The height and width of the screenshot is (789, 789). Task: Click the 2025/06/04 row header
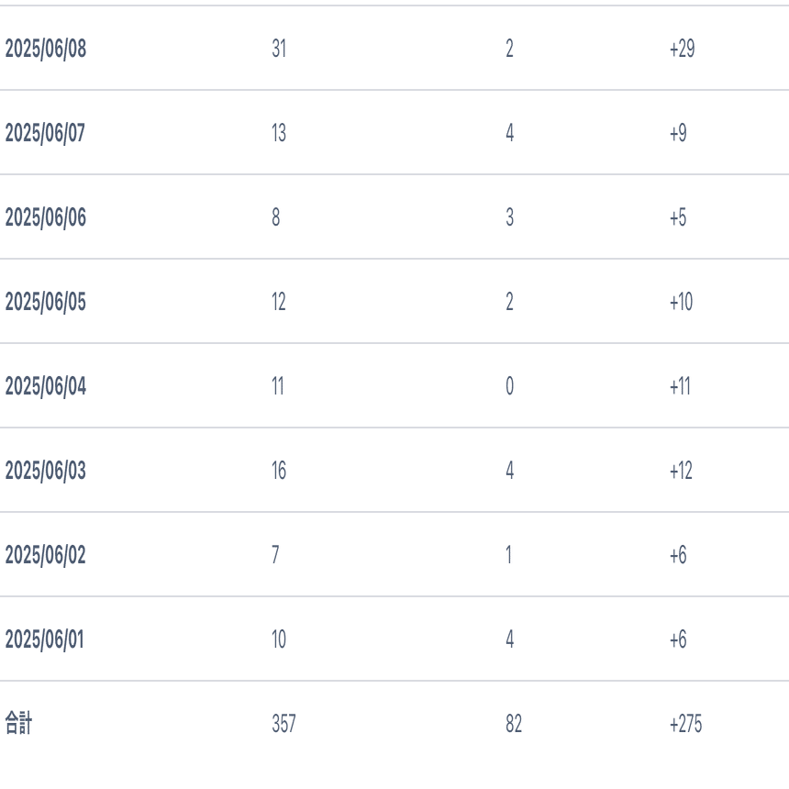click(46, 386)
